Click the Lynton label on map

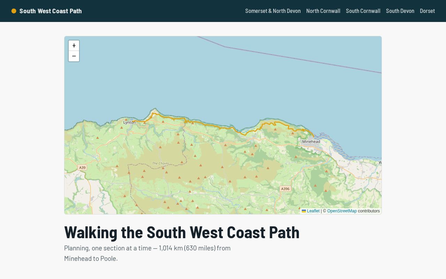130,122
